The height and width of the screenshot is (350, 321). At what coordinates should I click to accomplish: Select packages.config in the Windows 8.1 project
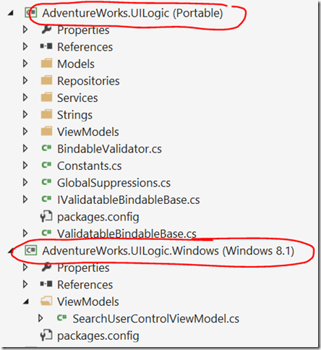98,336
